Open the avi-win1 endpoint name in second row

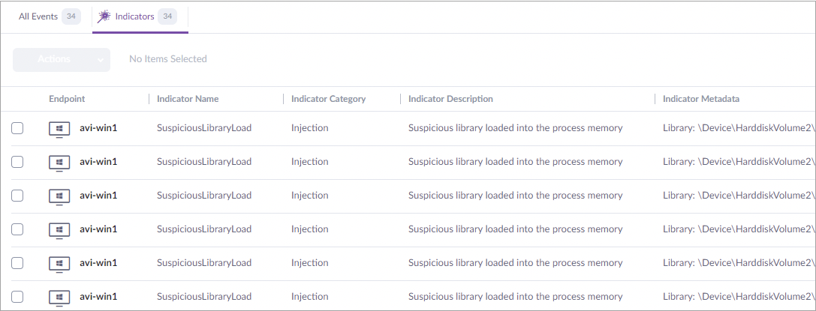pos(98,162)
